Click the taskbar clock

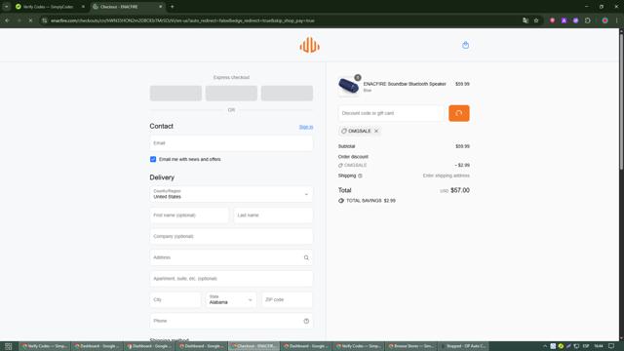(599, 346)
